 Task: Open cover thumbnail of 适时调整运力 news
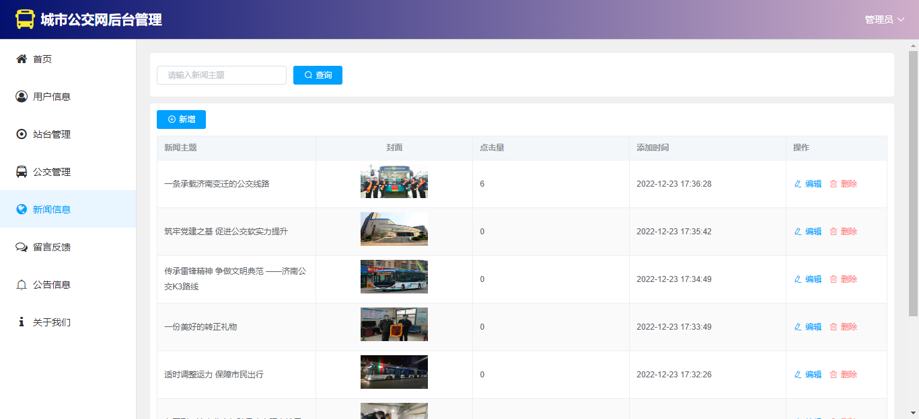click(394, 372)
